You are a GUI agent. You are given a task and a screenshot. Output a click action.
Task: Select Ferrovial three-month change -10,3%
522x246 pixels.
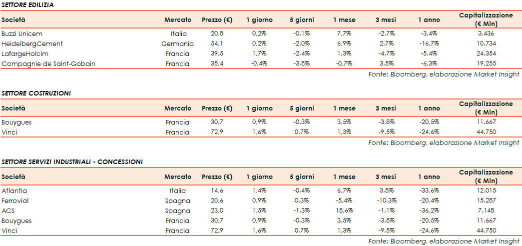coord(385,200)
